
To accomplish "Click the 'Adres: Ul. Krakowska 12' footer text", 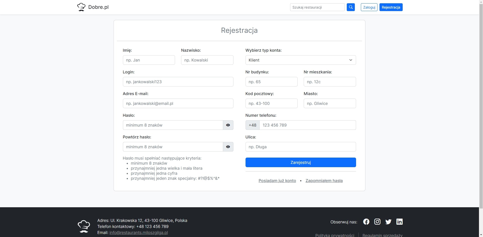I will tap(142, 220).
